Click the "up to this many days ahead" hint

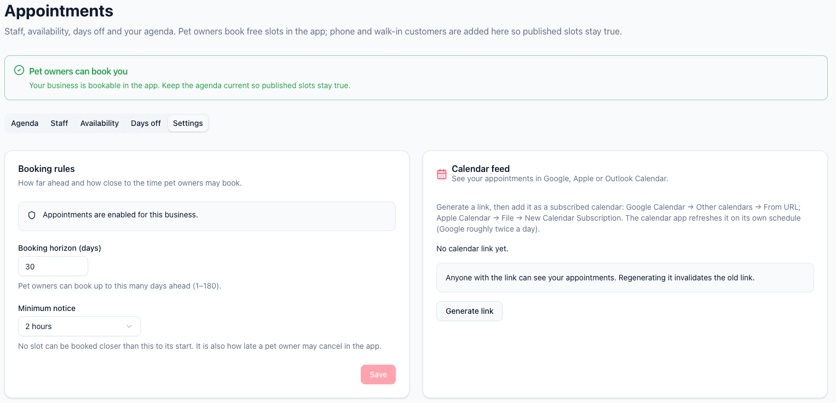click(120, 286)
